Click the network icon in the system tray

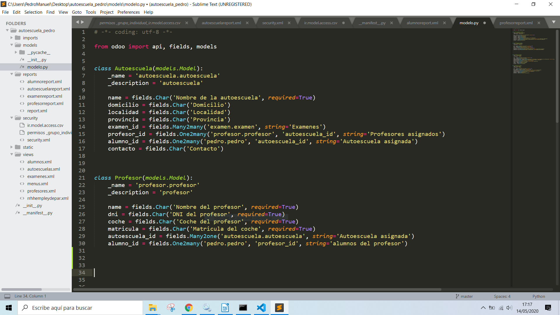pyautogui.click(x=501, y=308)
